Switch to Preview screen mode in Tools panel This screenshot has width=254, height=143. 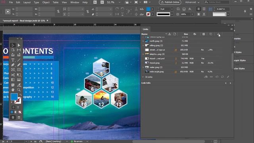point(19,118)
